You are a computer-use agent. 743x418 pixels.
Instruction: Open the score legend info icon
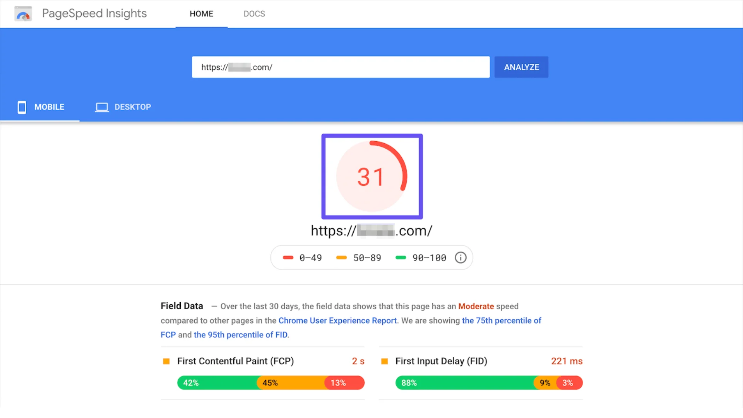[x=461, y=257]
